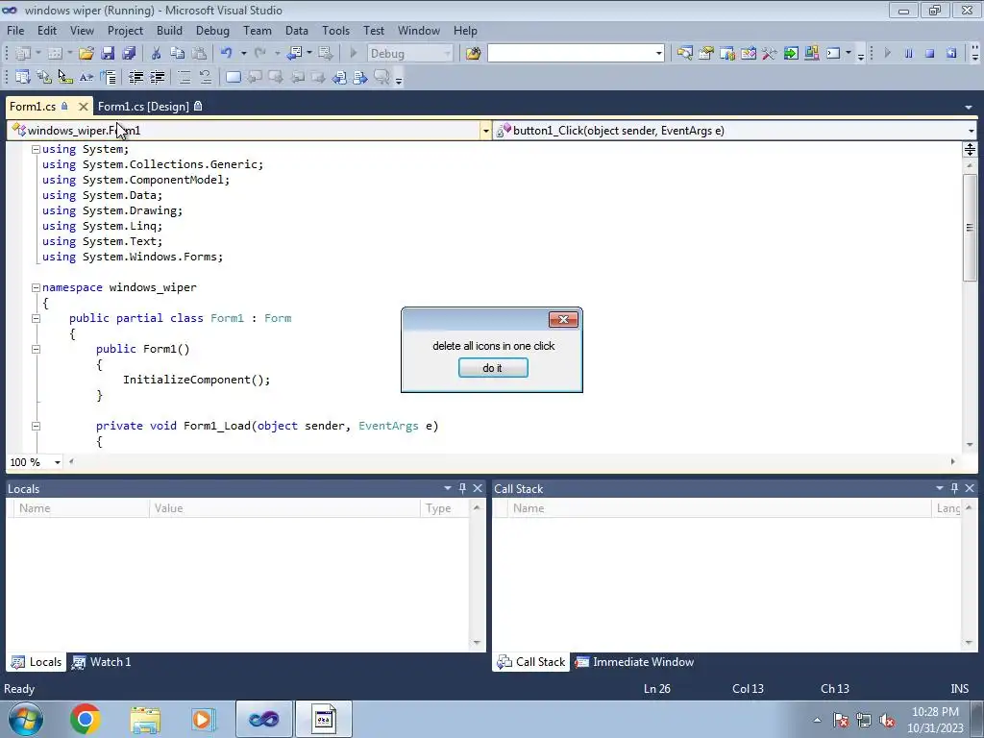Click the 'do it' button

click(x=493, y=368)
